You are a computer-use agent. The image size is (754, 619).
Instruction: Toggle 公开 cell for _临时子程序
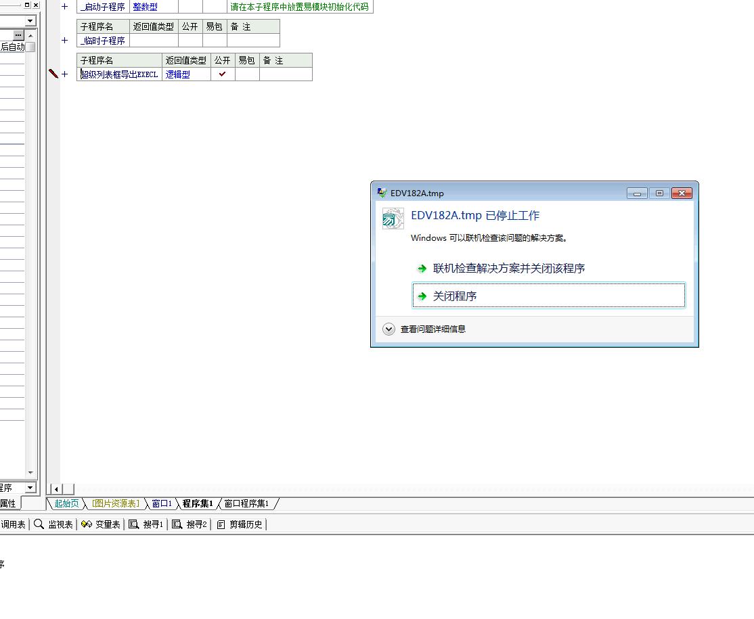190,41
